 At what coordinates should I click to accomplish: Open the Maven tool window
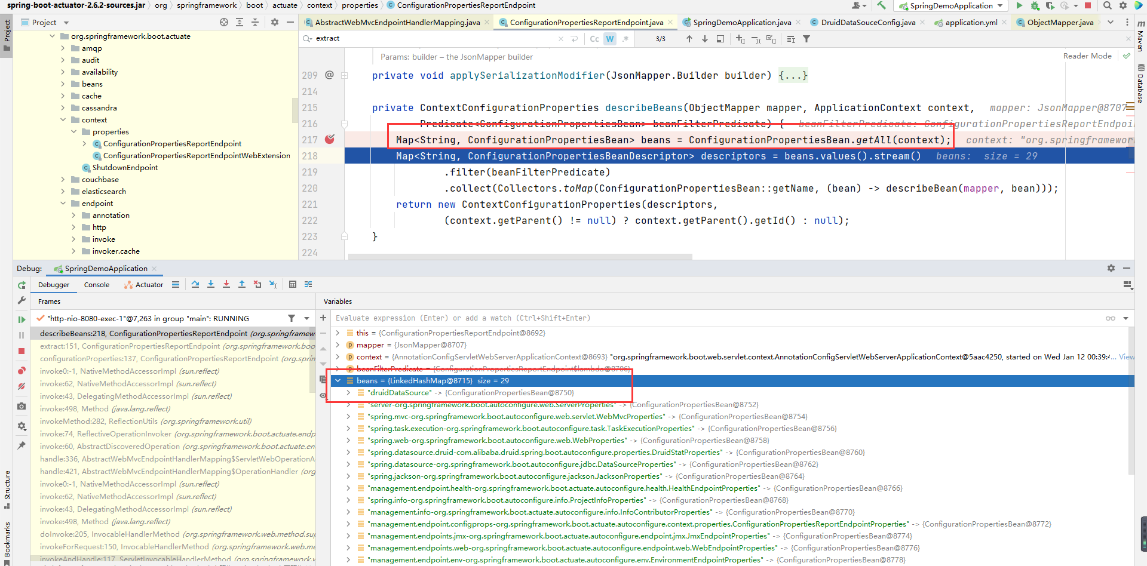click(1140, 37)
